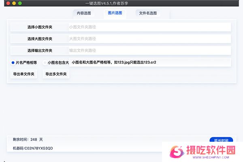The height and width of the screenshot is (162, 243).
Task: Open the 文件名选图 tab
Action: point(148,13)
